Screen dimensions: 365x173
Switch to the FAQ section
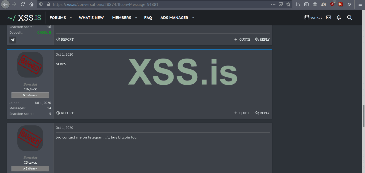(x=148, y=17)
